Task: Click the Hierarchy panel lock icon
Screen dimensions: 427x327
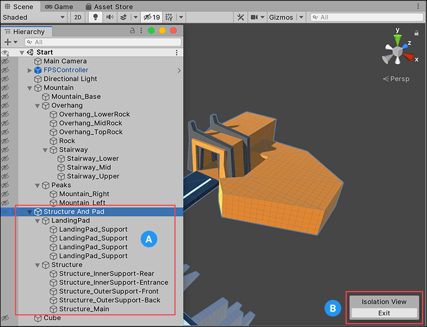Action: pyautogui.click(x=132, y=31)
